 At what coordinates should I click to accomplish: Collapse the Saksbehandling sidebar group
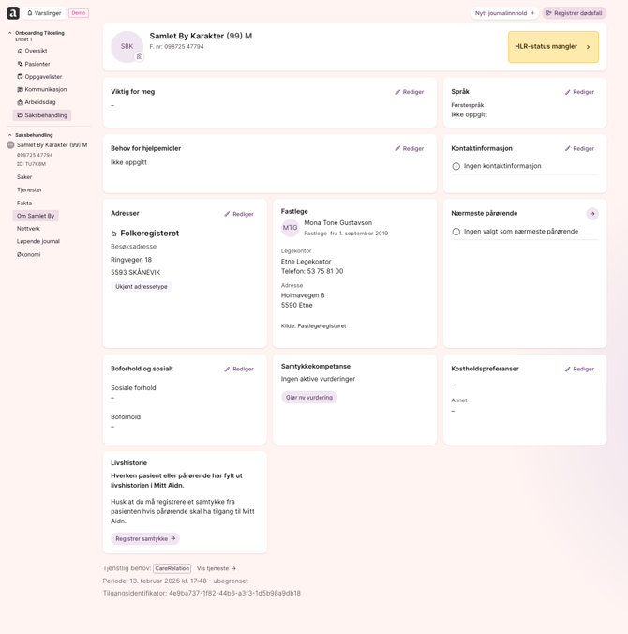pyautogui.click(x=10, y=135)
